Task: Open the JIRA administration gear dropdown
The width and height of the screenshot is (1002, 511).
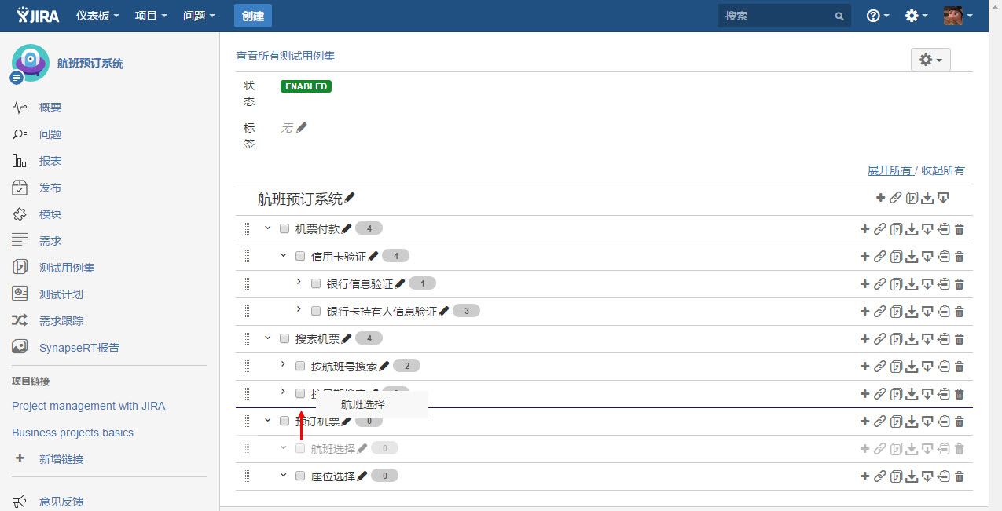Action: (916, 16)
